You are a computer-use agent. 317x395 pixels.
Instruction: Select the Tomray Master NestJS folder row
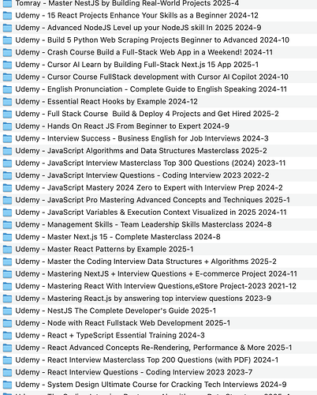click(158, 4)
